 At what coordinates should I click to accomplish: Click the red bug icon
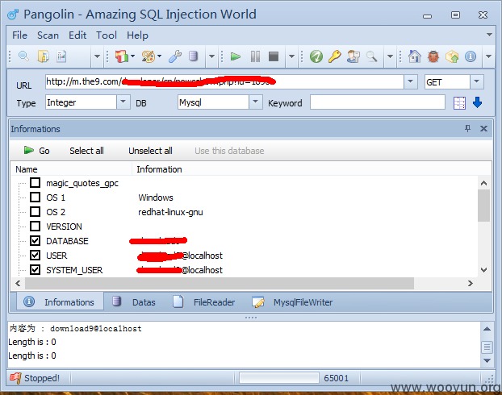[433, 56]
